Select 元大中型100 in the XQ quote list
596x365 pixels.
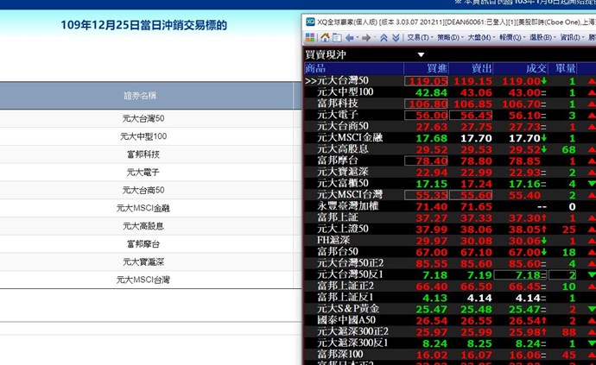450,92
